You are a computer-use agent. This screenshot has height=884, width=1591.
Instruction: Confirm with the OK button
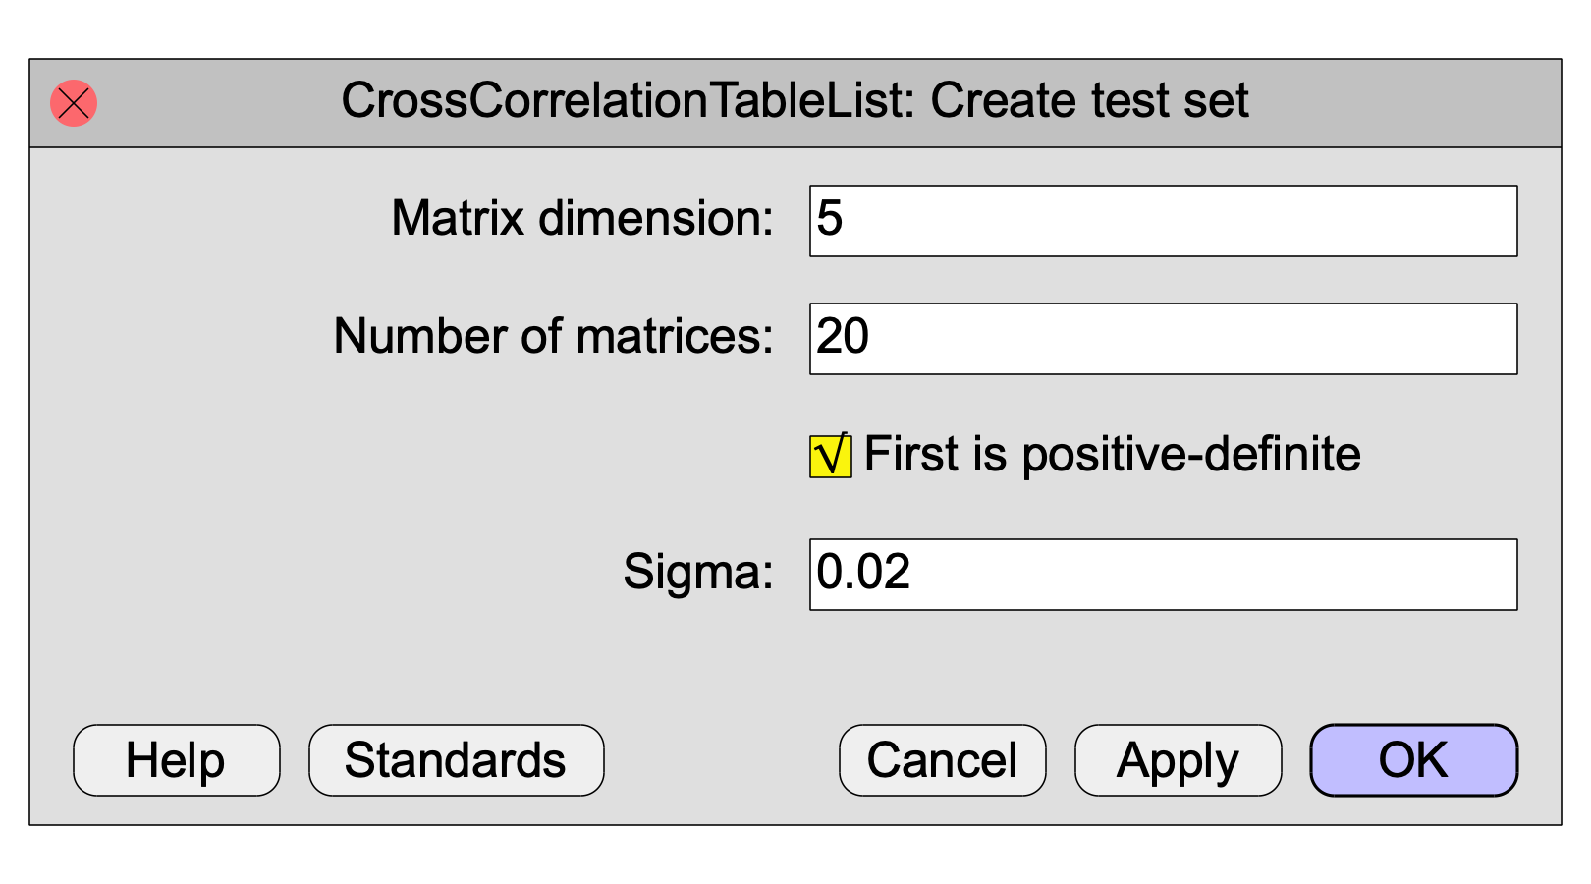click(x=1414, y=760)
